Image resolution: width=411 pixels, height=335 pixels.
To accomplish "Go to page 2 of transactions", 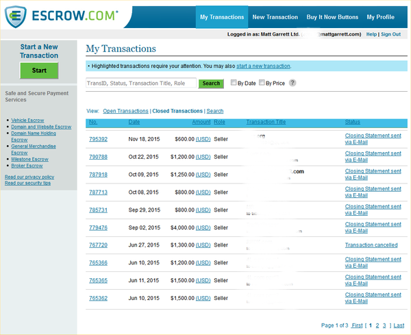I will coord(377,325).
